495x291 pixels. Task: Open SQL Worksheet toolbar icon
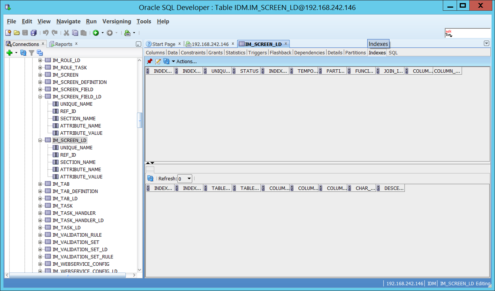(x=127, y=33)
